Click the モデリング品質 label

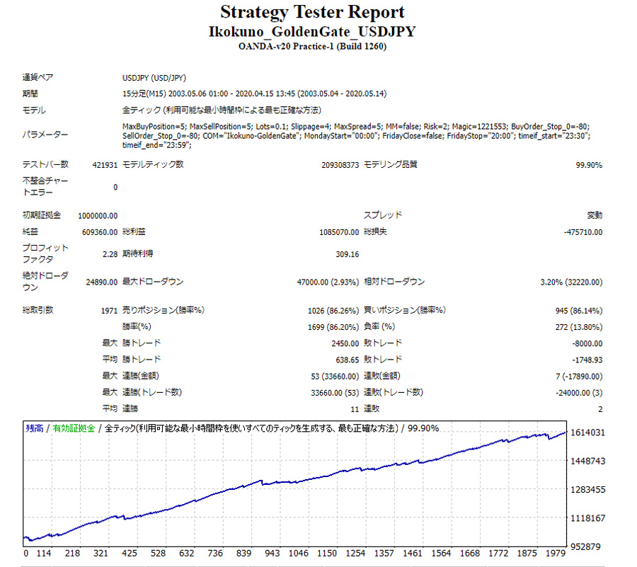click(x=391, y=164)
